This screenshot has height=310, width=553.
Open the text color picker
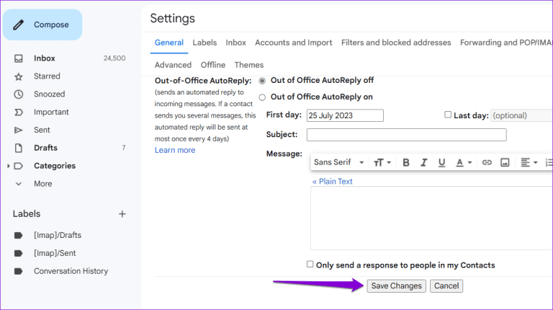[464, 163]
